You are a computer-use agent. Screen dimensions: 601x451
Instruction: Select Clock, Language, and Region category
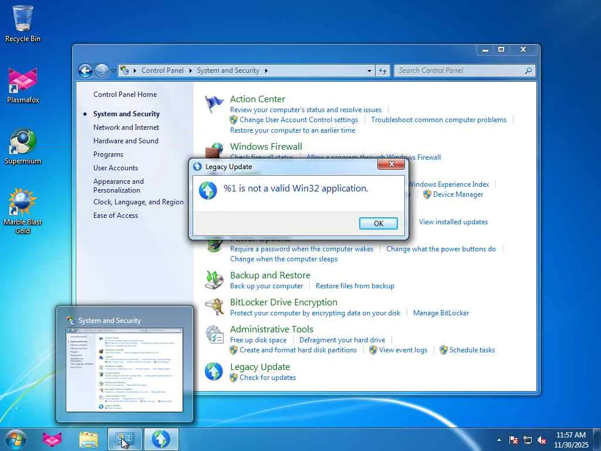click(x=139, y=202)
